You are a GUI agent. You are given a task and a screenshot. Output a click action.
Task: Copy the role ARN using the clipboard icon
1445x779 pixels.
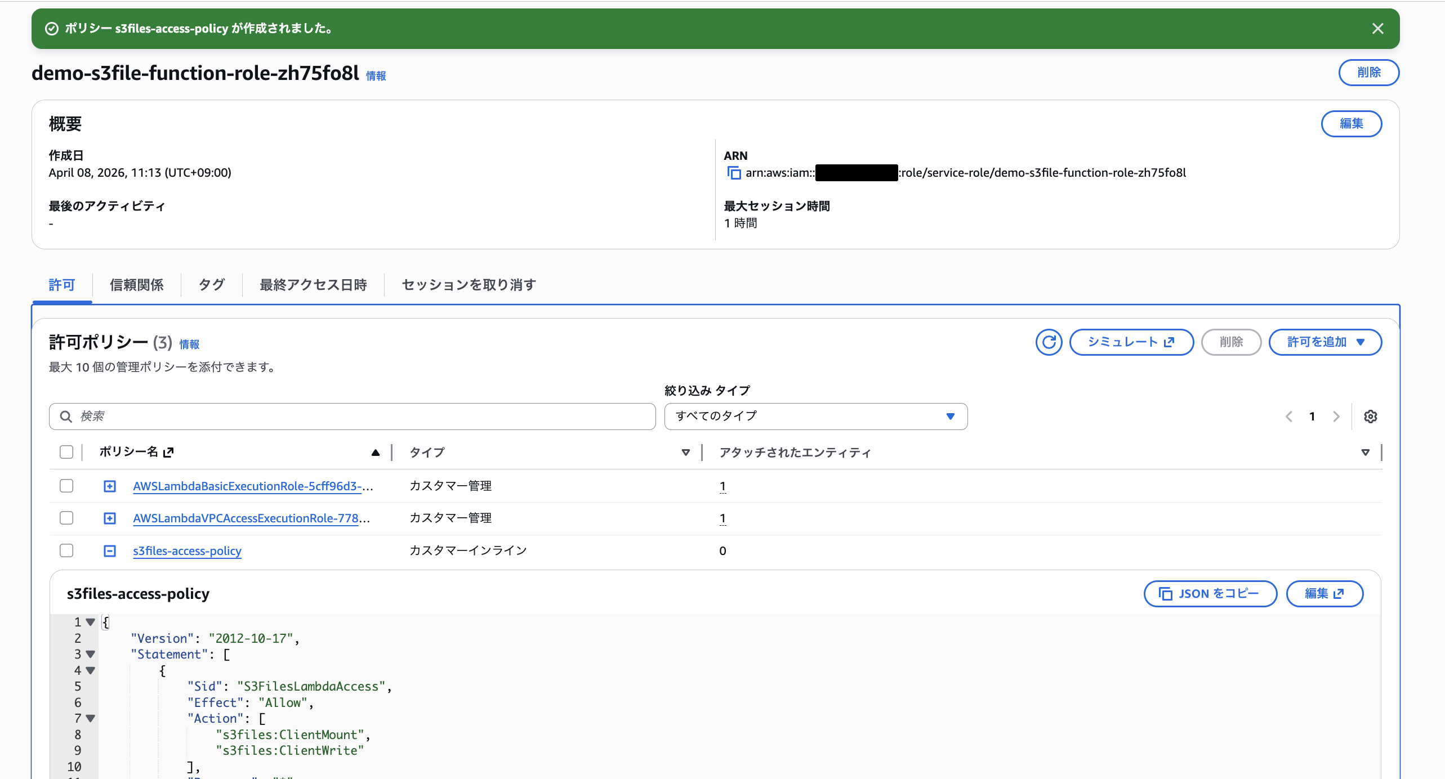(x=734, y=173)
